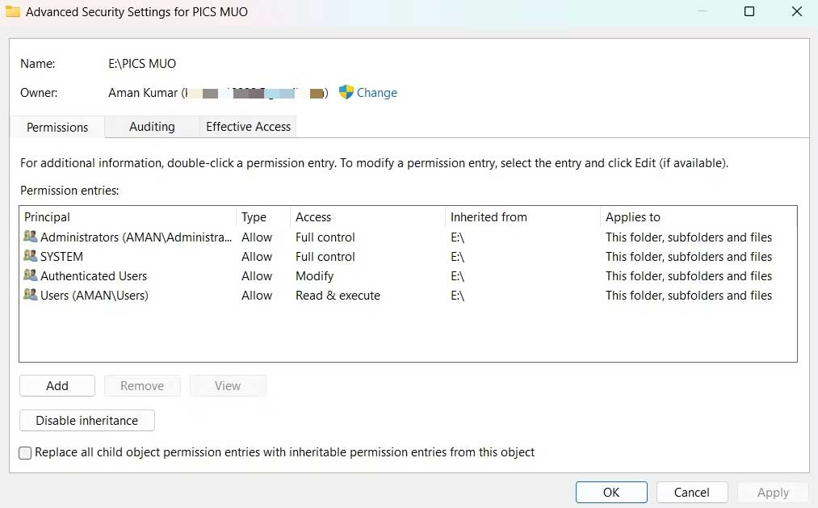Confirm with the OK button
Screen dimensions: 818x508
tap(611, 492)
